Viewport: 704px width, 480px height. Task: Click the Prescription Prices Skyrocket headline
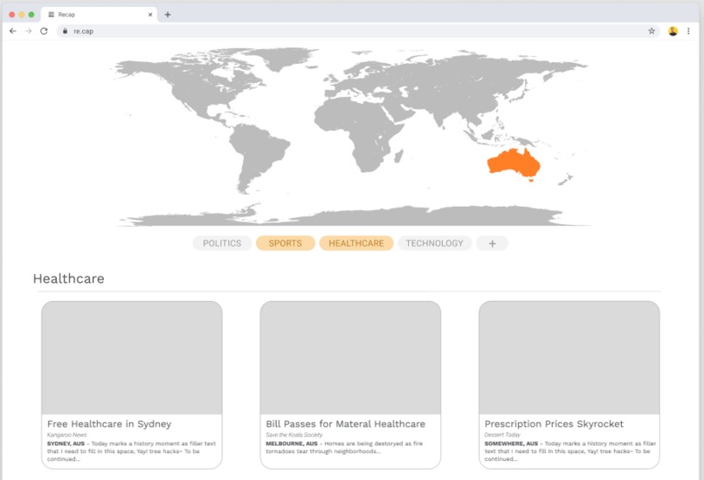tap(554, 424)
